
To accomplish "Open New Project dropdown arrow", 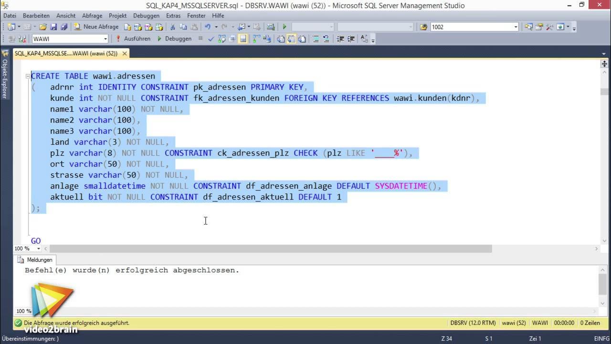I will (19, 27).
